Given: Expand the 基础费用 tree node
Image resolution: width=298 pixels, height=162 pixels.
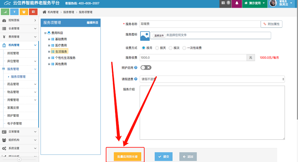Looking at the screenshot, I should [x=49, y=39].
